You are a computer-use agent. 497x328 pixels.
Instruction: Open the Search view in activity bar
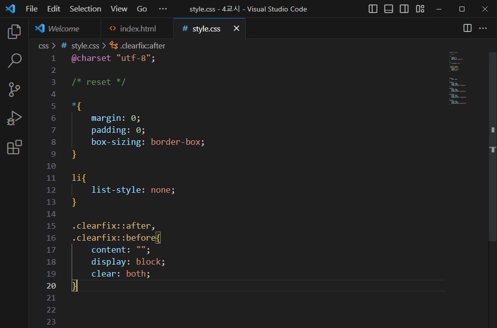14,60
